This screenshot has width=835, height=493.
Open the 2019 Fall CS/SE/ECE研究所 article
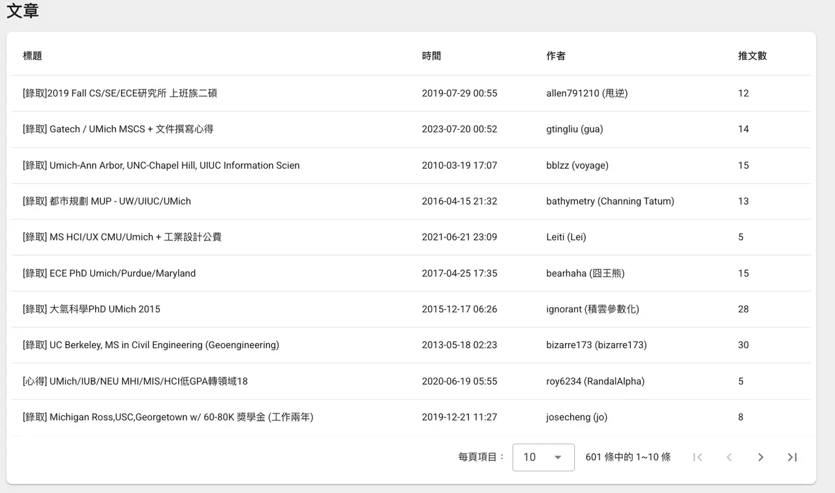pyautogui.click(x=120, y=93)
